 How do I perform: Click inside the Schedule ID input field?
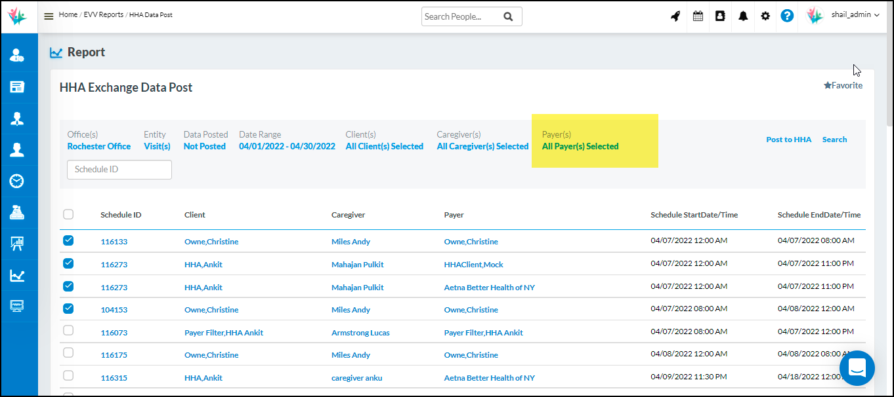tap(119, 169)
